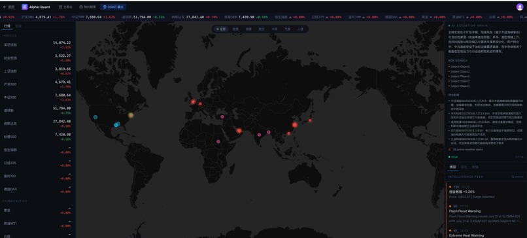Viewport: 527px width, 238px height.
Task: Open the 原油WTI commodity row
Action: coord(37,223)
